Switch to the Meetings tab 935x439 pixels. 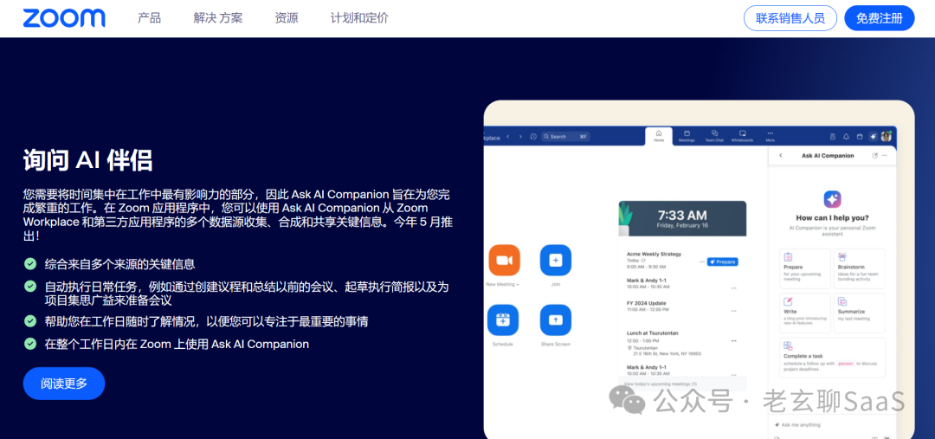pos(687,136)
